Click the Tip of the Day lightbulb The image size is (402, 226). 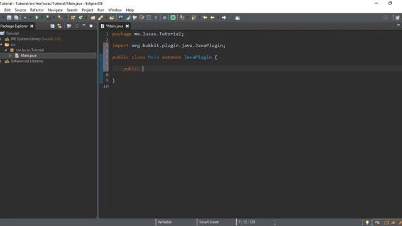pos(367,222)
